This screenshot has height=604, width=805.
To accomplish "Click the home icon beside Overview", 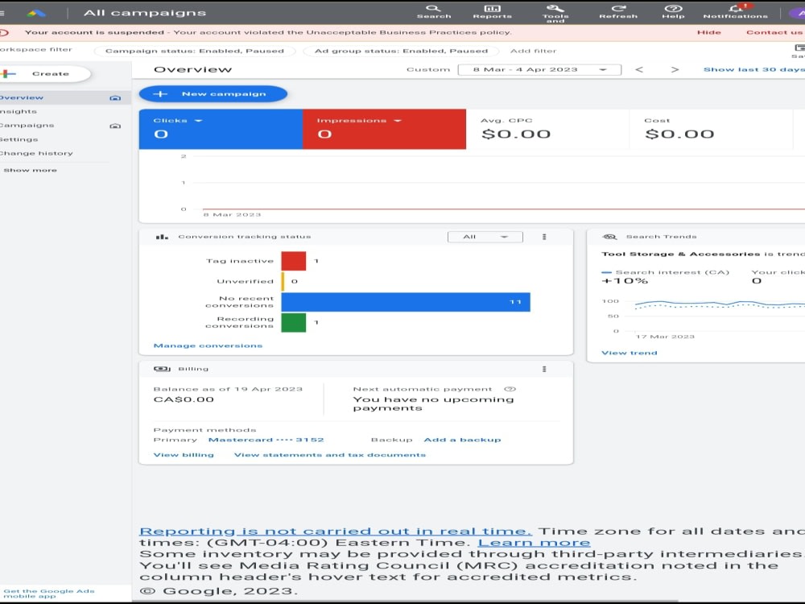I will click(x=115, y=97).
